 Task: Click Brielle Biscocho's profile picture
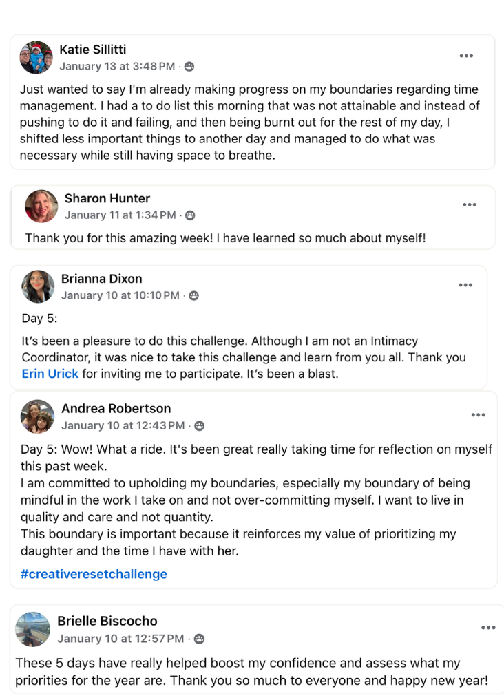(x=33, y=629)
